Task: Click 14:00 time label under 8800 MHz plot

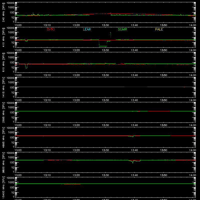Action: 192,175
